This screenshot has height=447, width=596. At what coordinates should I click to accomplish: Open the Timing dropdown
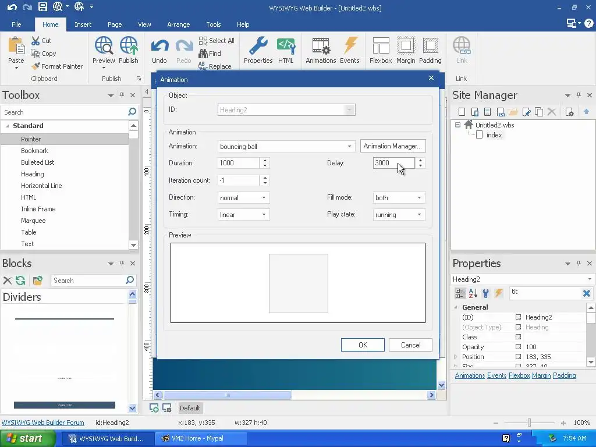point(264,214)
